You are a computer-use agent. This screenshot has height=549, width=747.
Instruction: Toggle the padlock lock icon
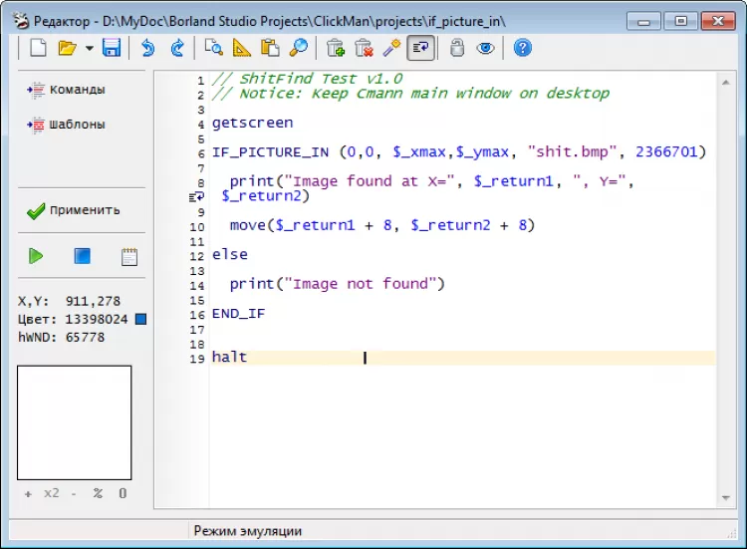click(457, 48)
